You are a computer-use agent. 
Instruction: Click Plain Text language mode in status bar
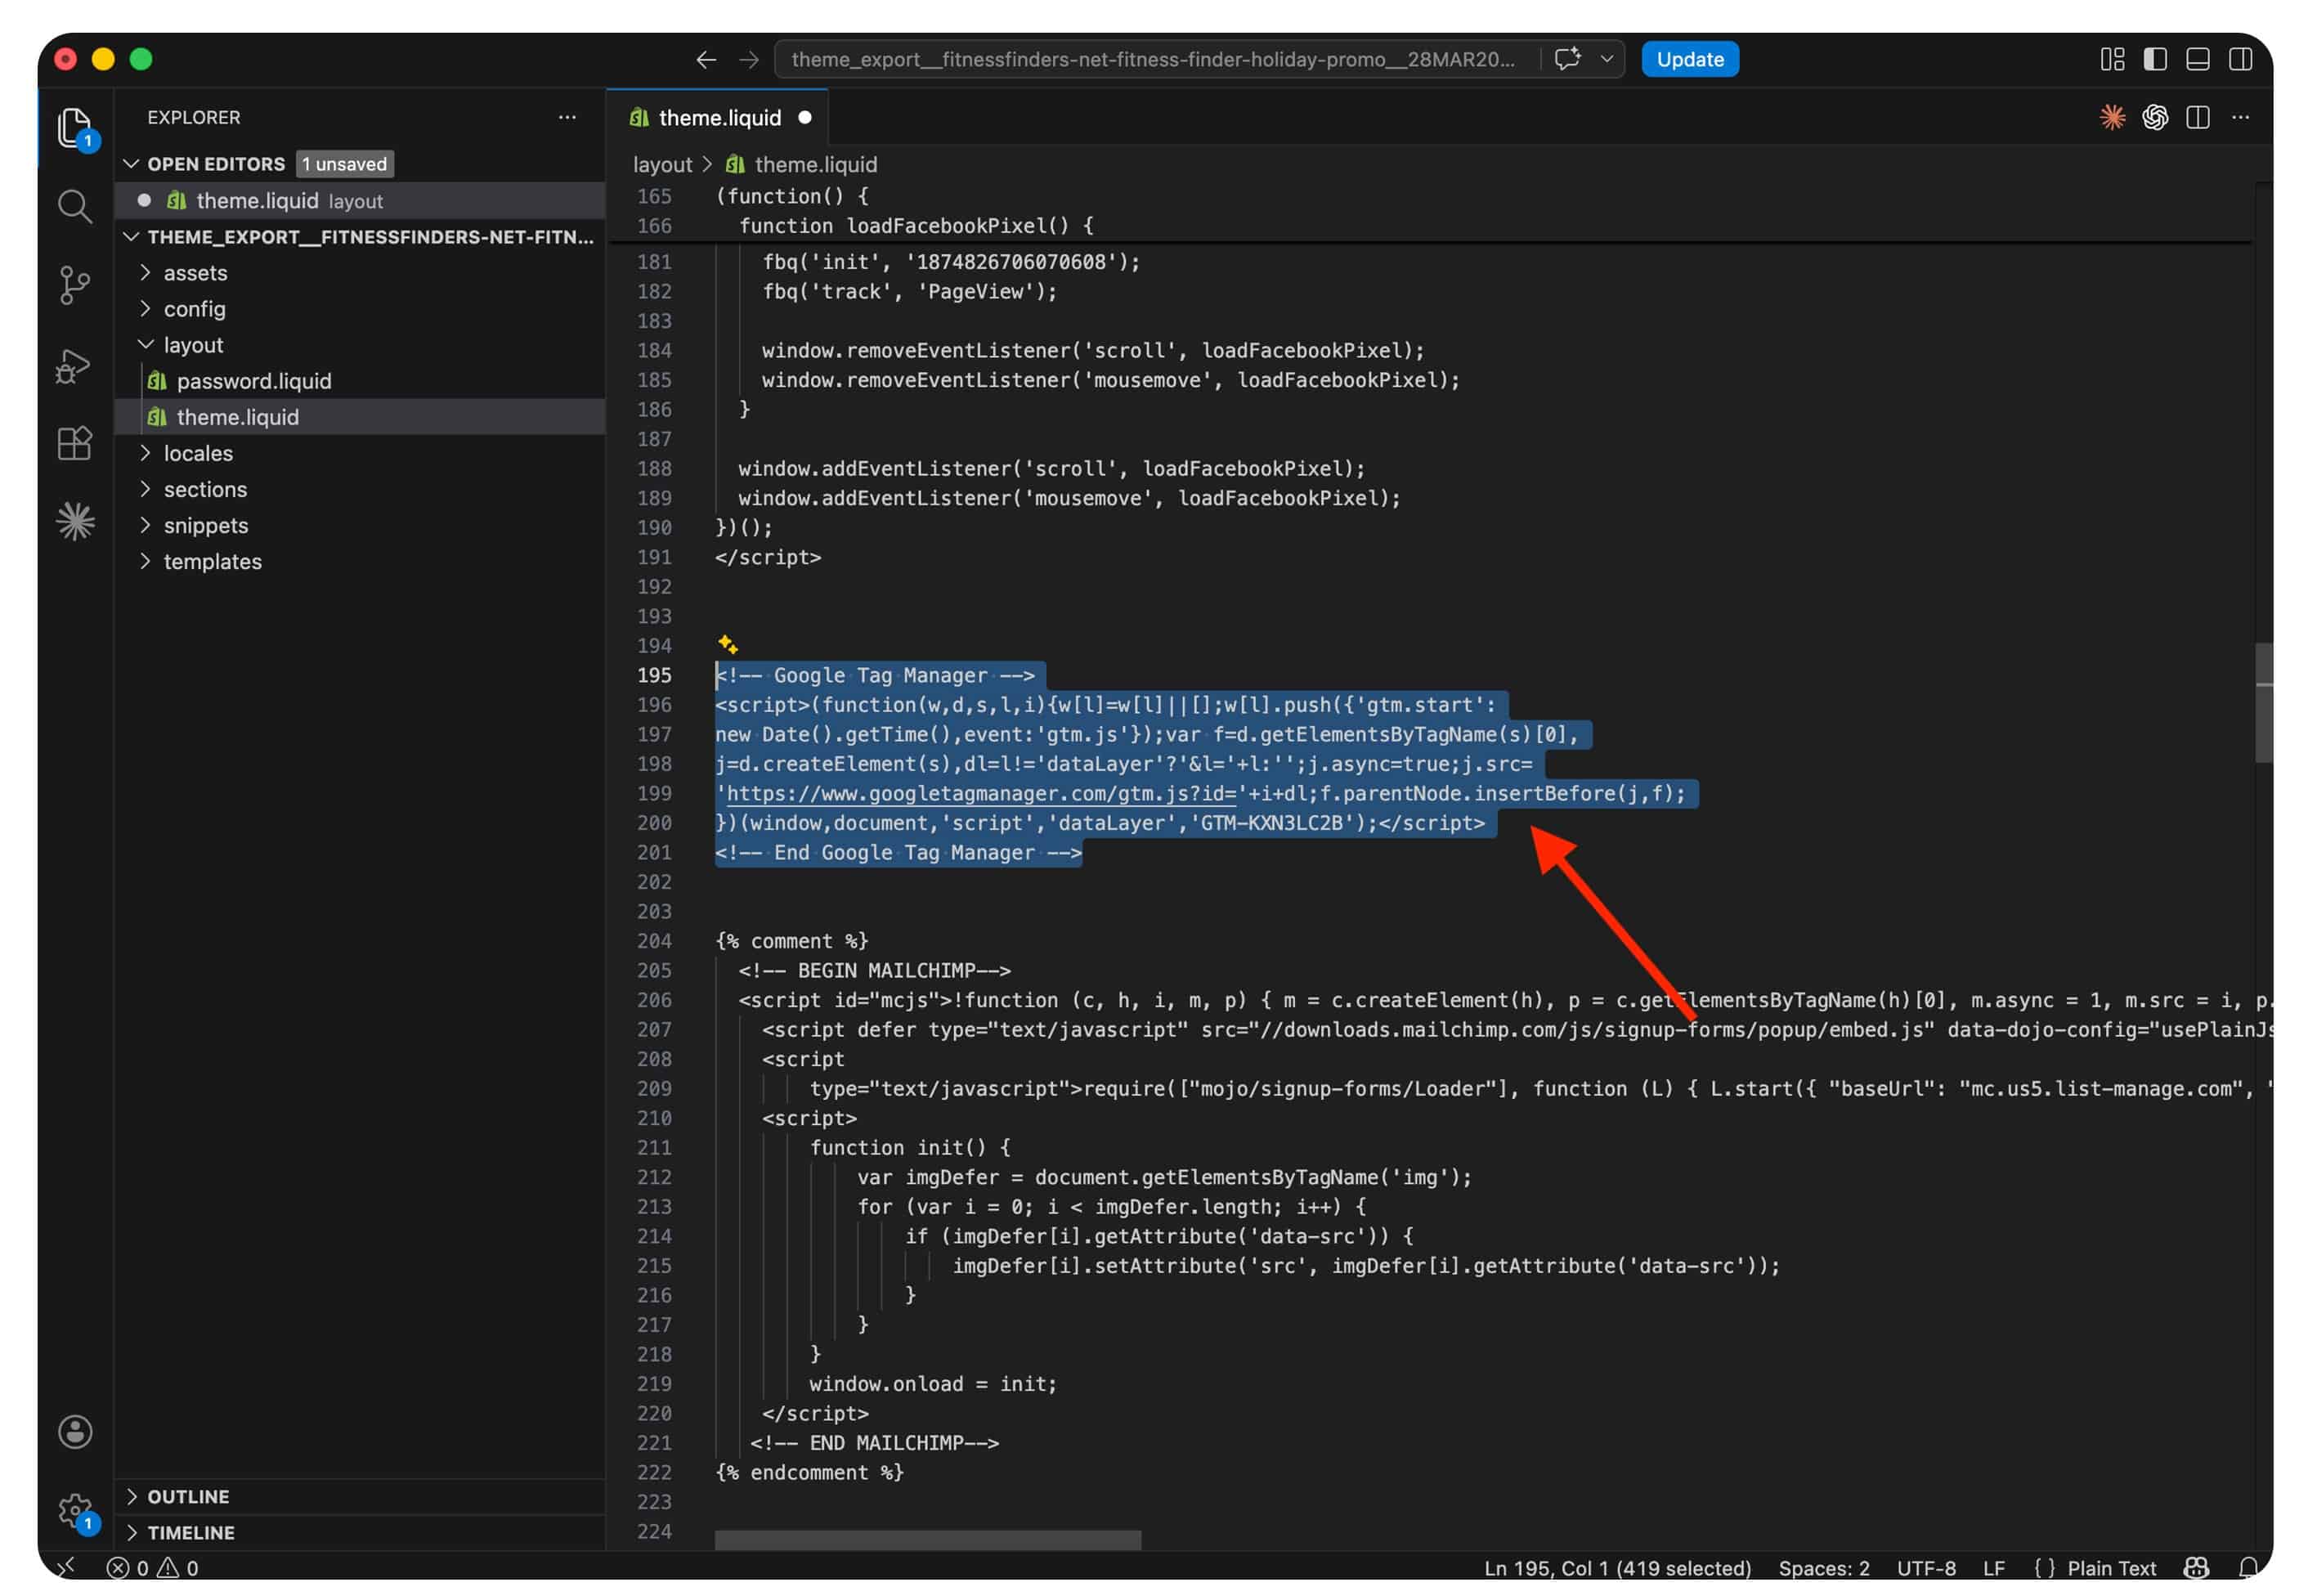pyautogui.click(x=2110, y=1567)
